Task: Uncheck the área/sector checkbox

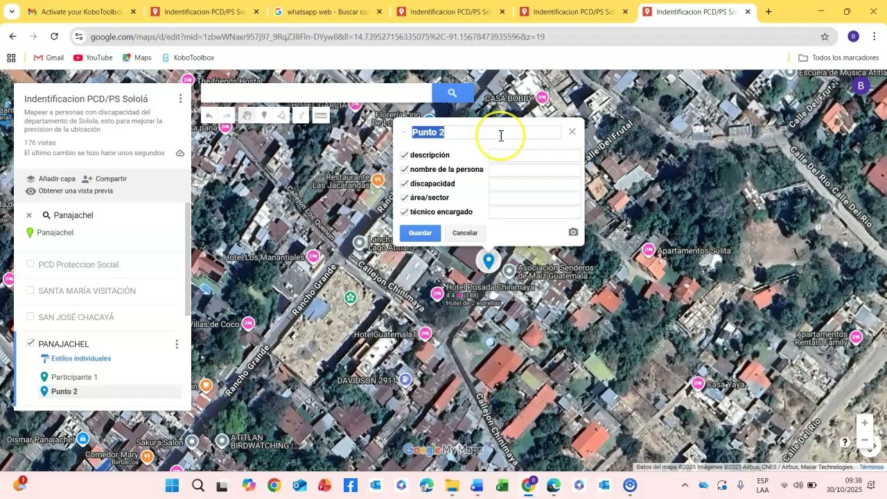Action: (x=404, y=198)
